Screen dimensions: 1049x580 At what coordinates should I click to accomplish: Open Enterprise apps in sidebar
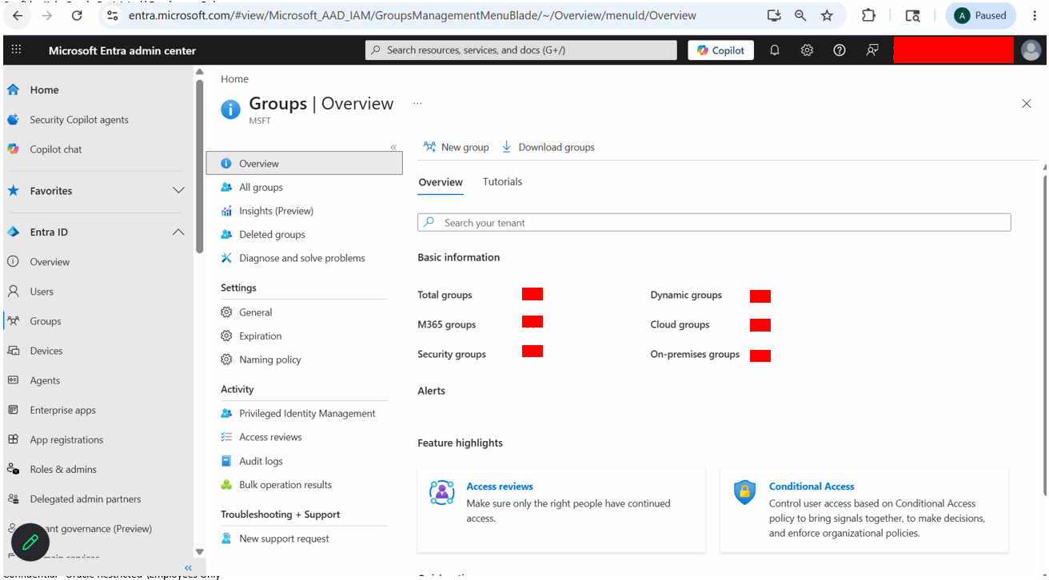point(62,410)
